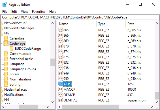
Task: Click the string value icon for 949
Action: click(x=60, y=73)
